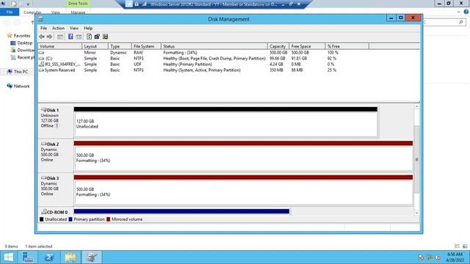Click the Disk 1 offline info icon
470x264 pixels.
tap(57, 125)
